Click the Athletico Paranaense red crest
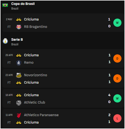This screenshot has width=125, height=129. (x=19, y=115)
